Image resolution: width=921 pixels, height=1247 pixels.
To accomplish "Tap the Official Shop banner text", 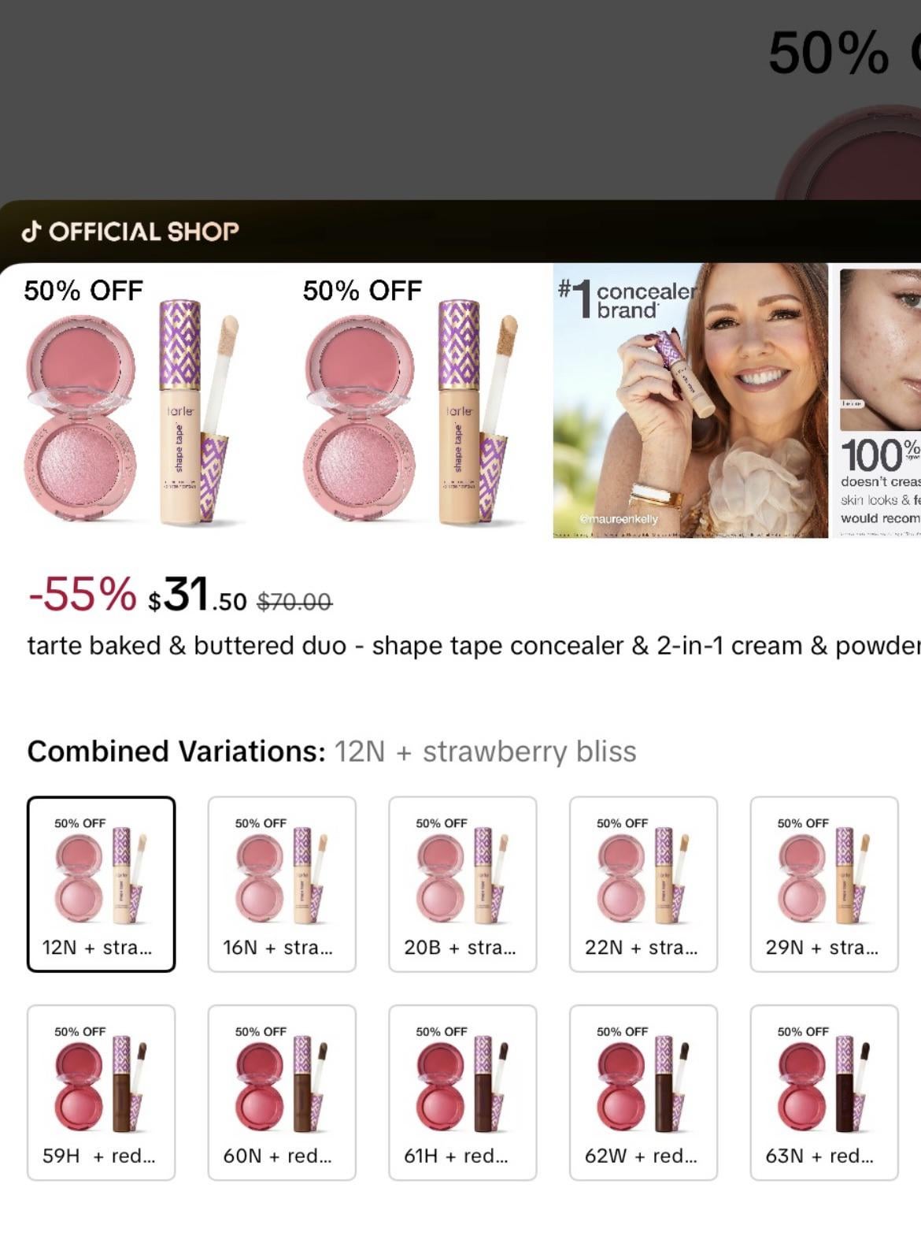I will click(144, 232).
